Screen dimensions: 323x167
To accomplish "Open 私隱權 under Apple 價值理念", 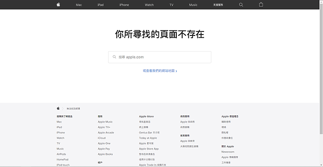I will click(x=225, y=132).
